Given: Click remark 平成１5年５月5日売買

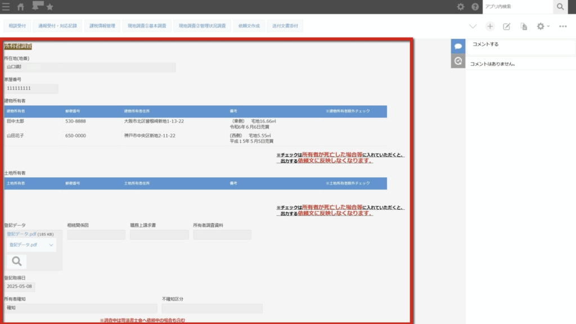Looking at the screenshot, I should (251, 141).
